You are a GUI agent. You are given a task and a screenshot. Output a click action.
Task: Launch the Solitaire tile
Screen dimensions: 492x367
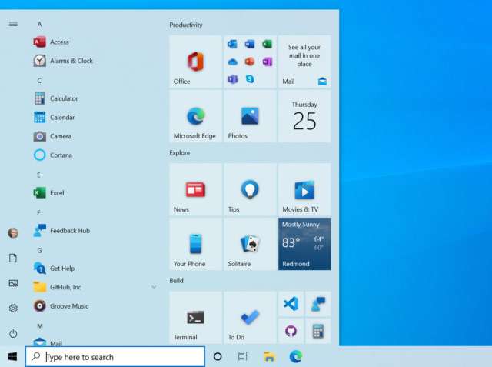pos(249,244)
